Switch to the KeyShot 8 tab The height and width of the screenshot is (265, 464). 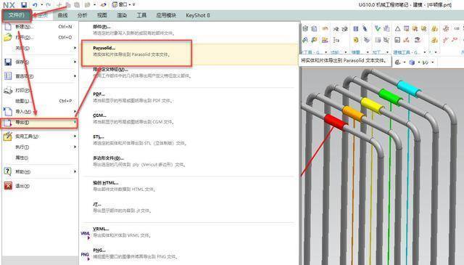coord(198,15)
